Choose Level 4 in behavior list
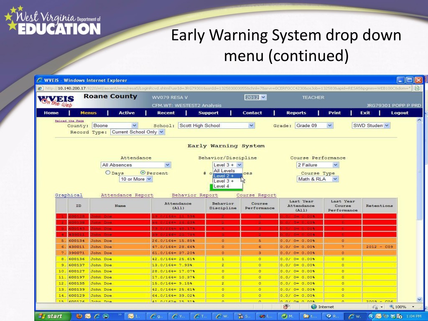 pos(227,186)
